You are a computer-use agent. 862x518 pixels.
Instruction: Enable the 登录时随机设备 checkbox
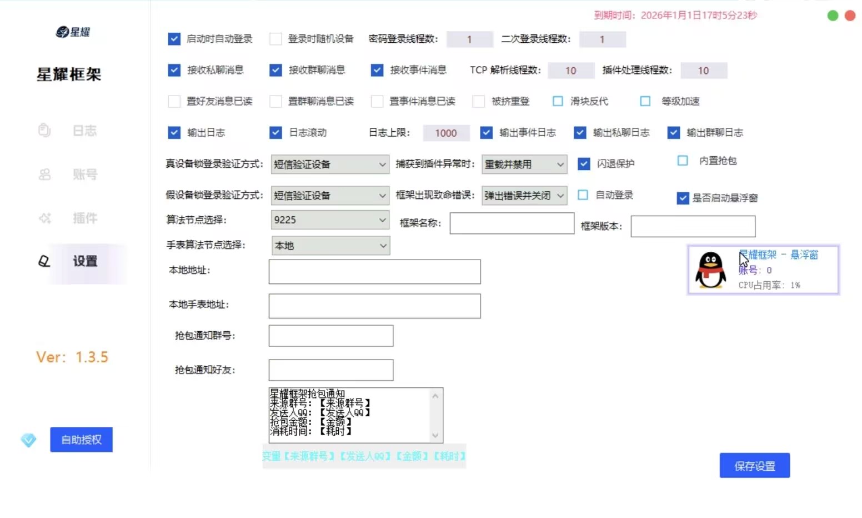(x=275, y=39)
